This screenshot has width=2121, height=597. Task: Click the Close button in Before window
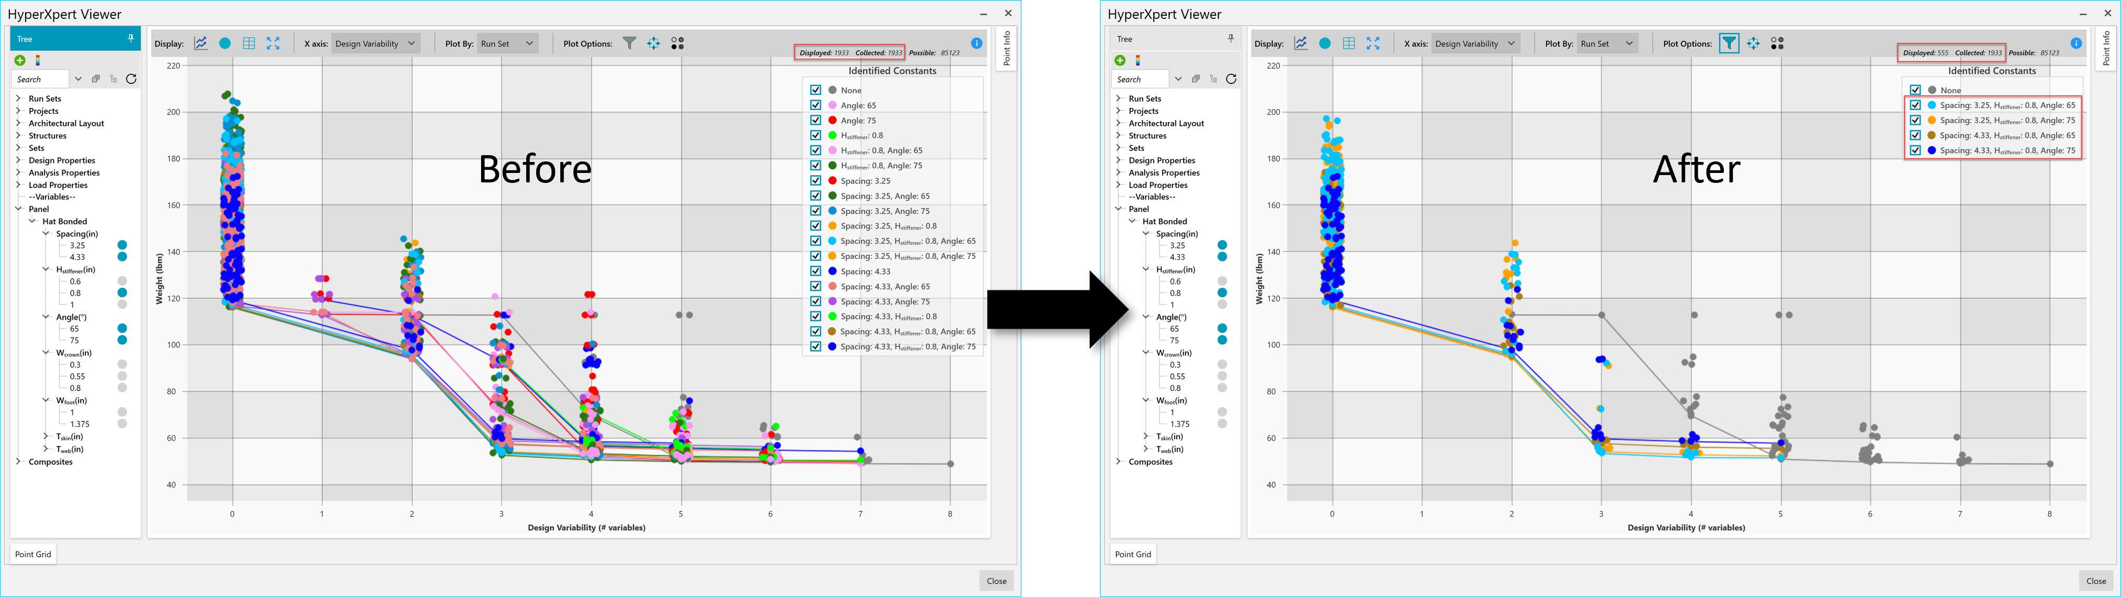click(x=997, y=581)
